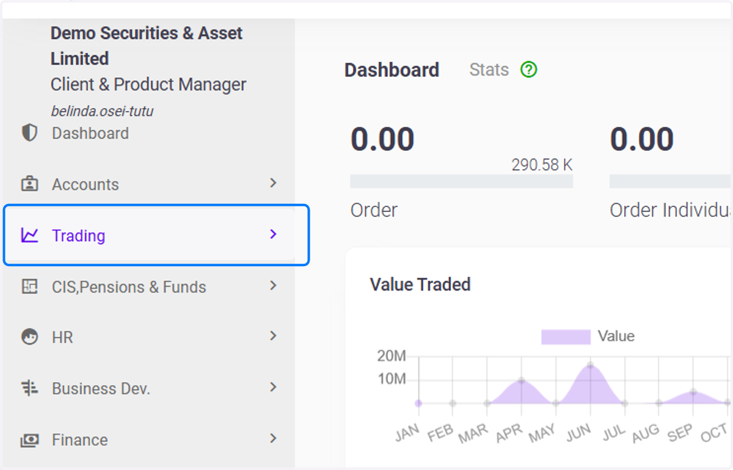The height and width of the screenshot is (470, 733).
Task: Select HR in the sidebar
Action: 62,338
